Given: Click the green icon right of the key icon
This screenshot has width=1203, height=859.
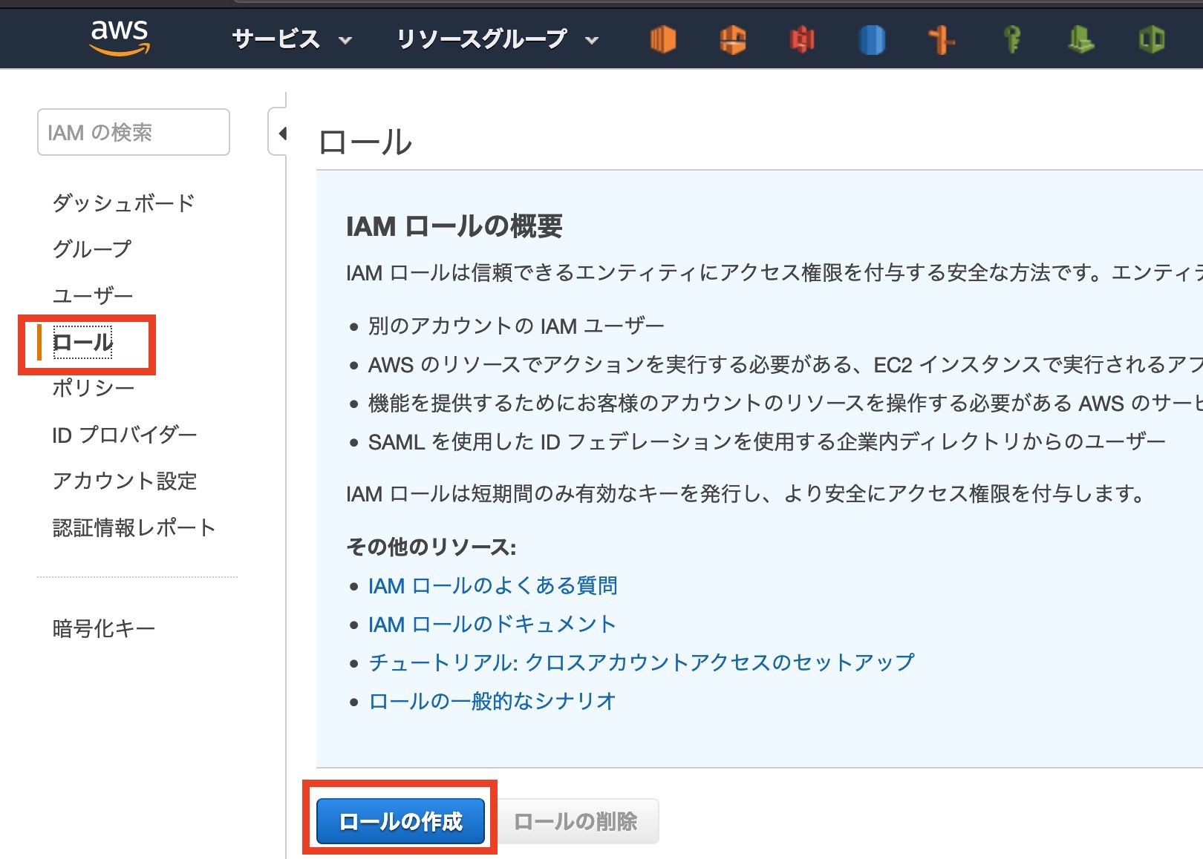Looking at the screenshot, I should [x=1081, y=39].
